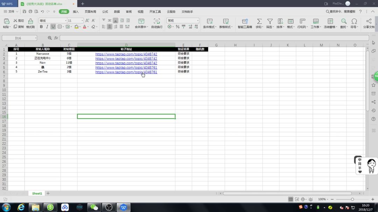Open the 筛选 filter funnel tool

270,22
